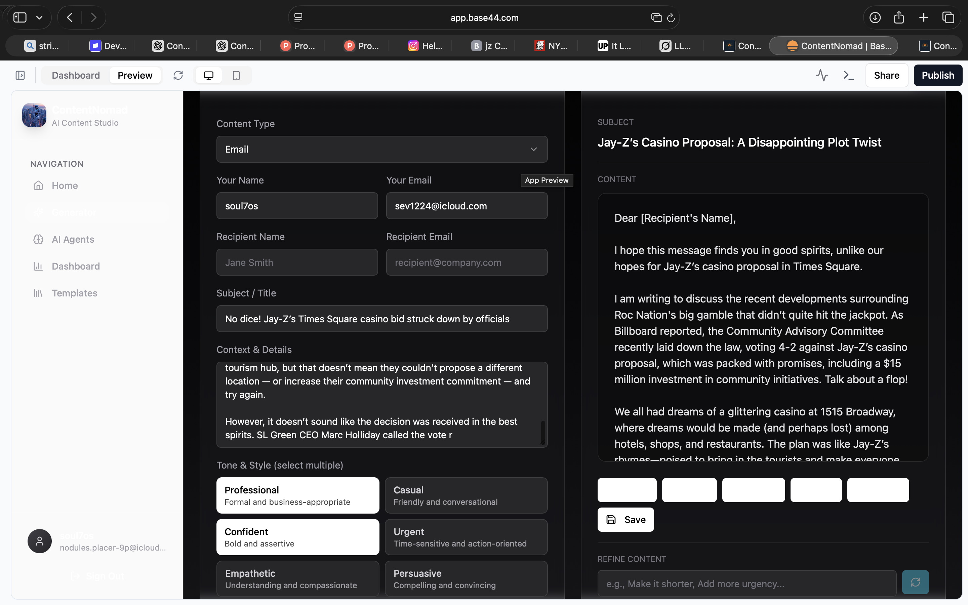Open a new tab with the plus icon
This screenshot has width=968, height=605.
pos(924,17)
